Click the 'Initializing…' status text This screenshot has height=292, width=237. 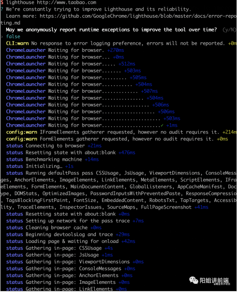coord(44,166)
